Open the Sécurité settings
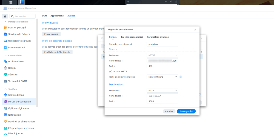Image resolution: width=274 pixels, height=135 pixels. pos(13,74)
